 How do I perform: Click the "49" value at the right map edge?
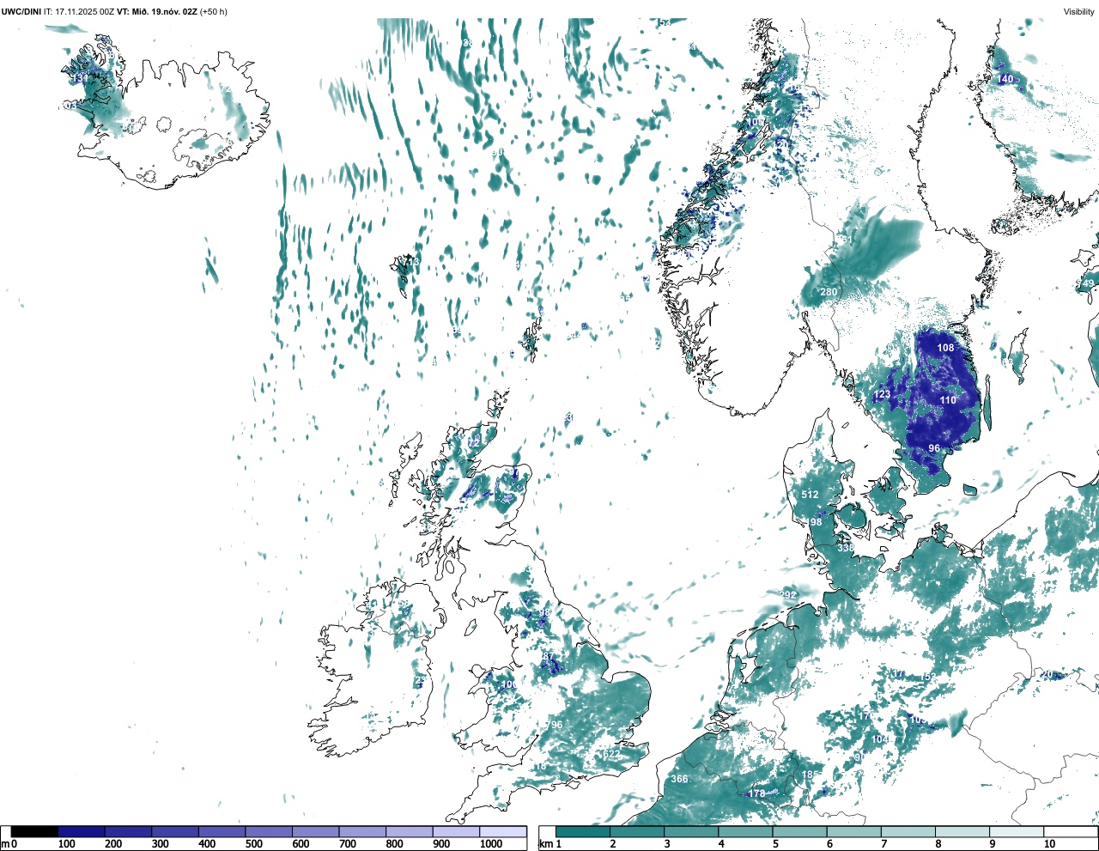[1089, 283]
